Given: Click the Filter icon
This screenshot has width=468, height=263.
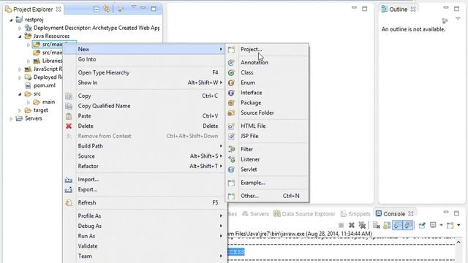Looking at the screenshot, I should (x=231, y=149).
